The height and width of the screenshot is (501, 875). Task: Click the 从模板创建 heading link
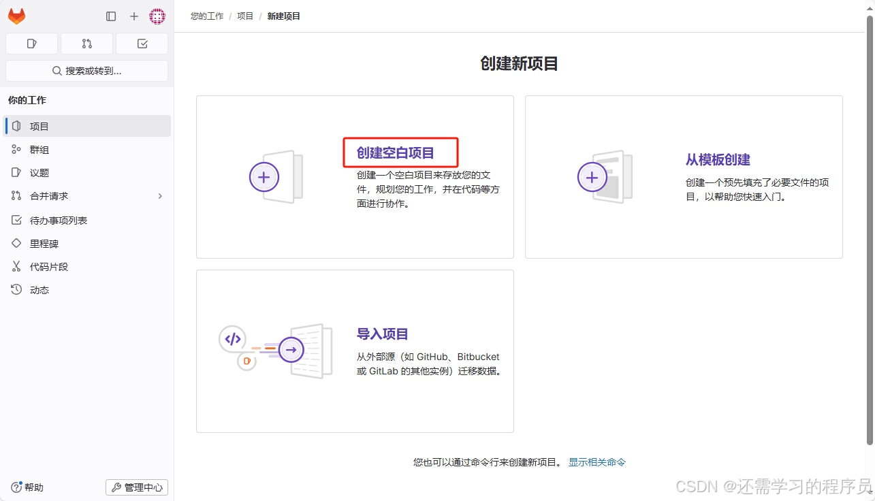coord(718,160)
